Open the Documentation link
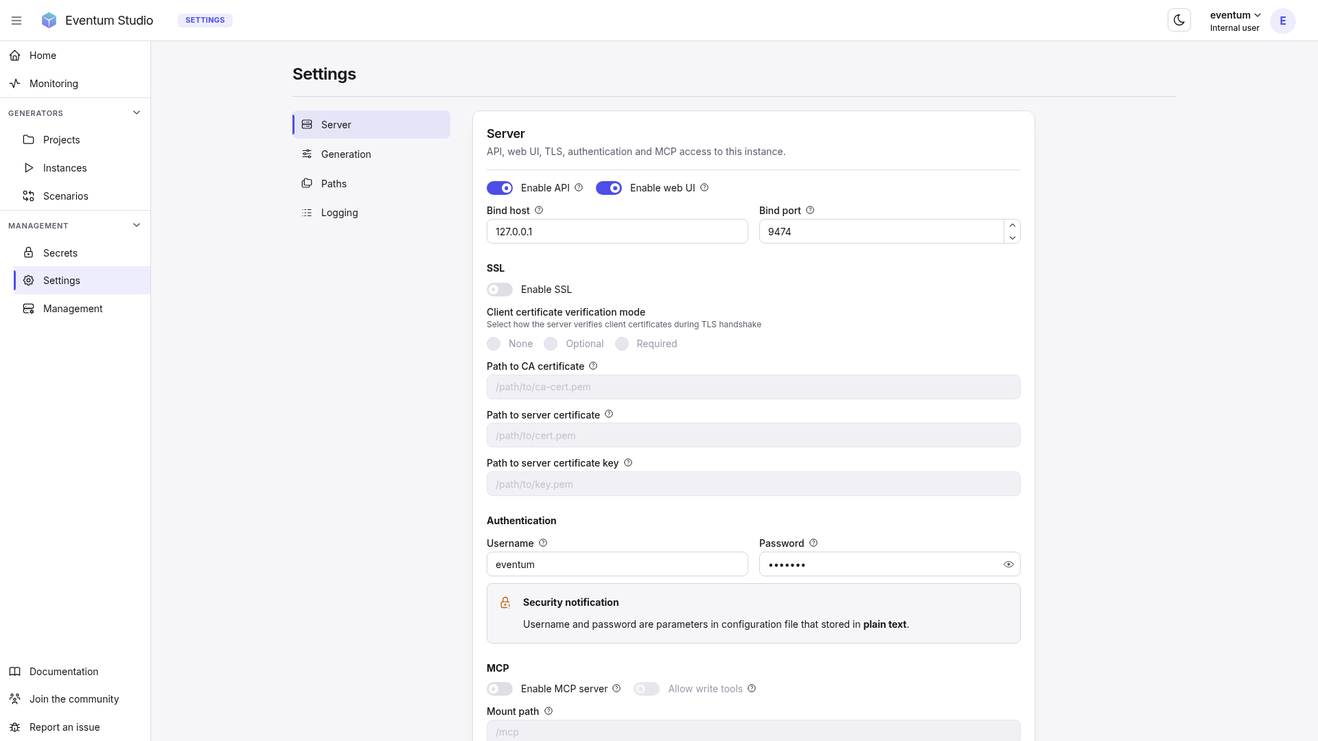 76,672
